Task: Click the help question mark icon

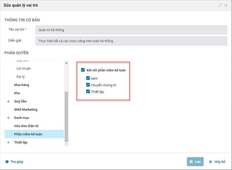Action: pyautogui.click(x=7, y=162)
